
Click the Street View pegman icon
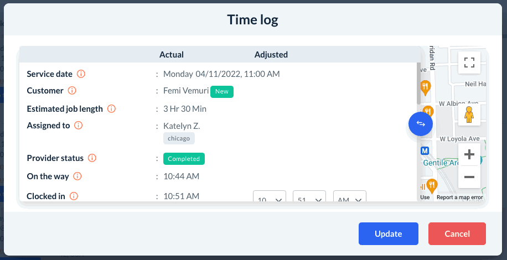(x=469, y=115)
